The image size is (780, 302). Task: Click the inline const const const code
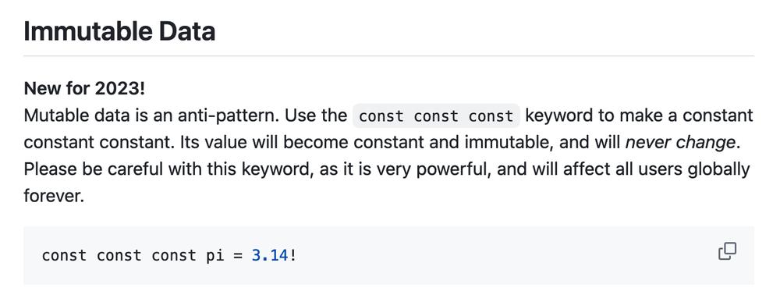(436, 116)
